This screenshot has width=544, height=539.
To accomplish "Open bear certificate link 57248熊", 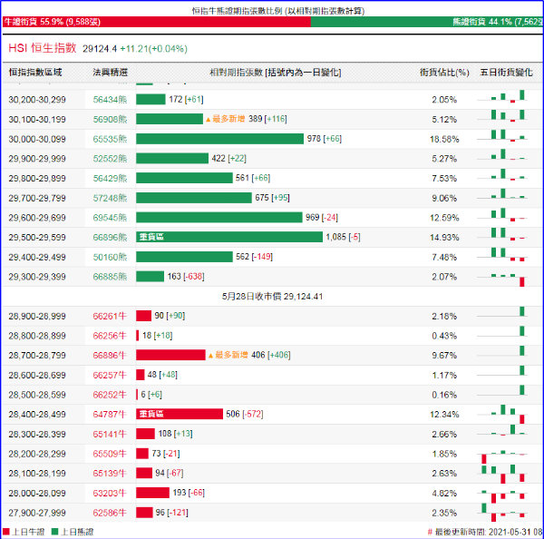I will coord(110,198).
